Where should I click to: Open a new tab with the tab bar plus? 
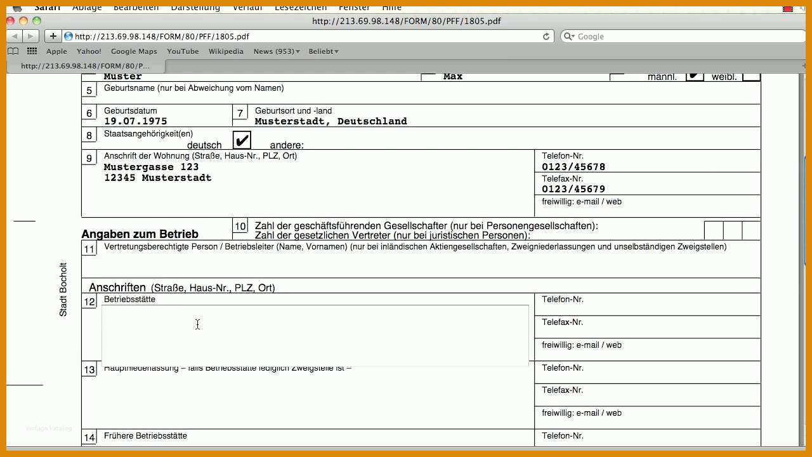(x=804, y=65)
